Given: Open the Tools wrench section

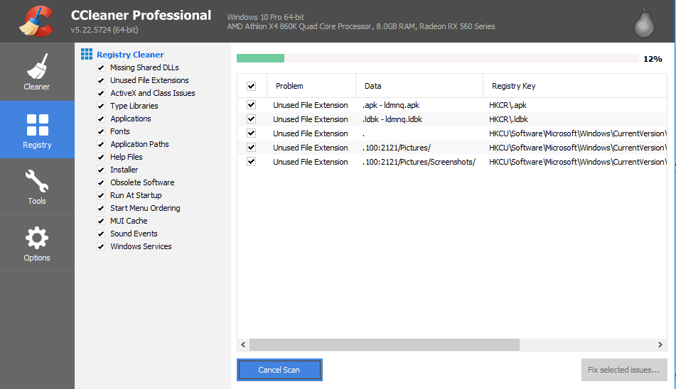Looking at the screenshot, I should [x=37, y=186].
